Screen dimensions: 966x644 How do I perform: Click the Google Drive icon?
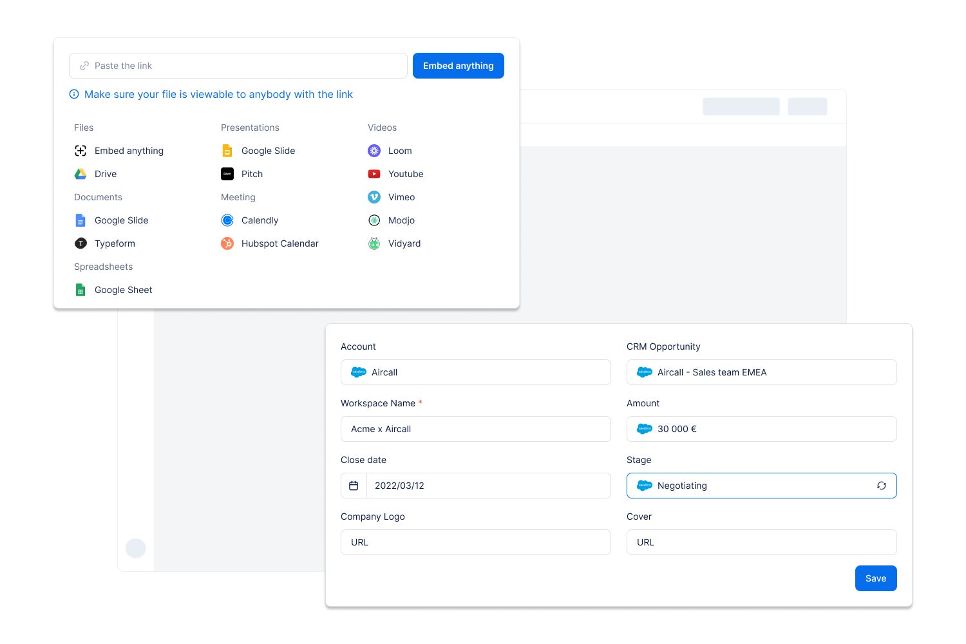[80, 174]
